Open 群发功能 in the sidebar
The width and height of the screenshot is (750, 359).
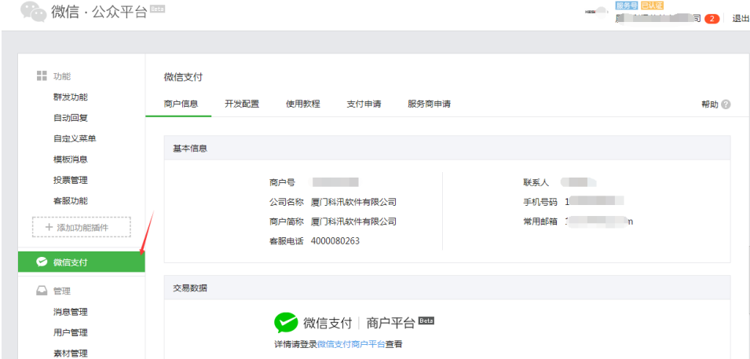pos(70,97)
